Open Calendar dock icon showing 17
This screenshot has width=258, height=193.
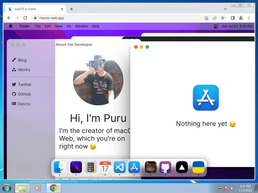click(105, 167)
